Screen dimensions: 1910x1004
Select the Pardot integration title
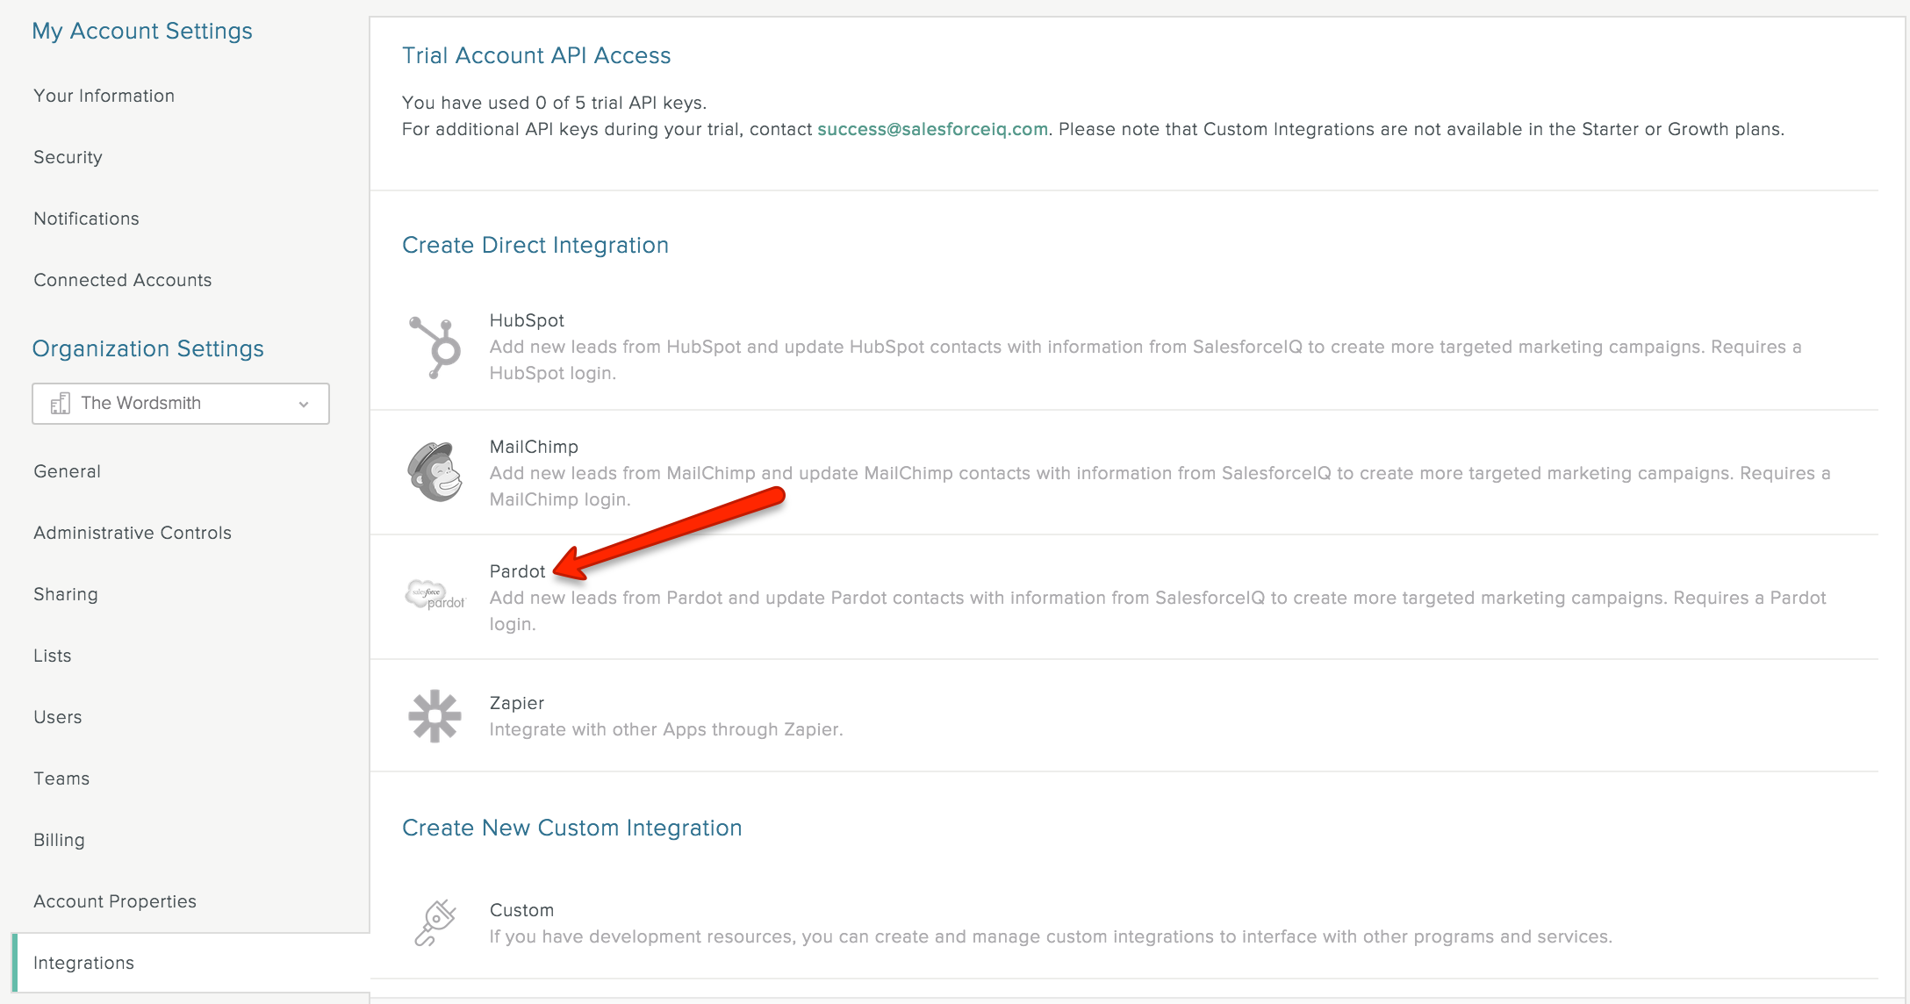[x=517, y=571]
